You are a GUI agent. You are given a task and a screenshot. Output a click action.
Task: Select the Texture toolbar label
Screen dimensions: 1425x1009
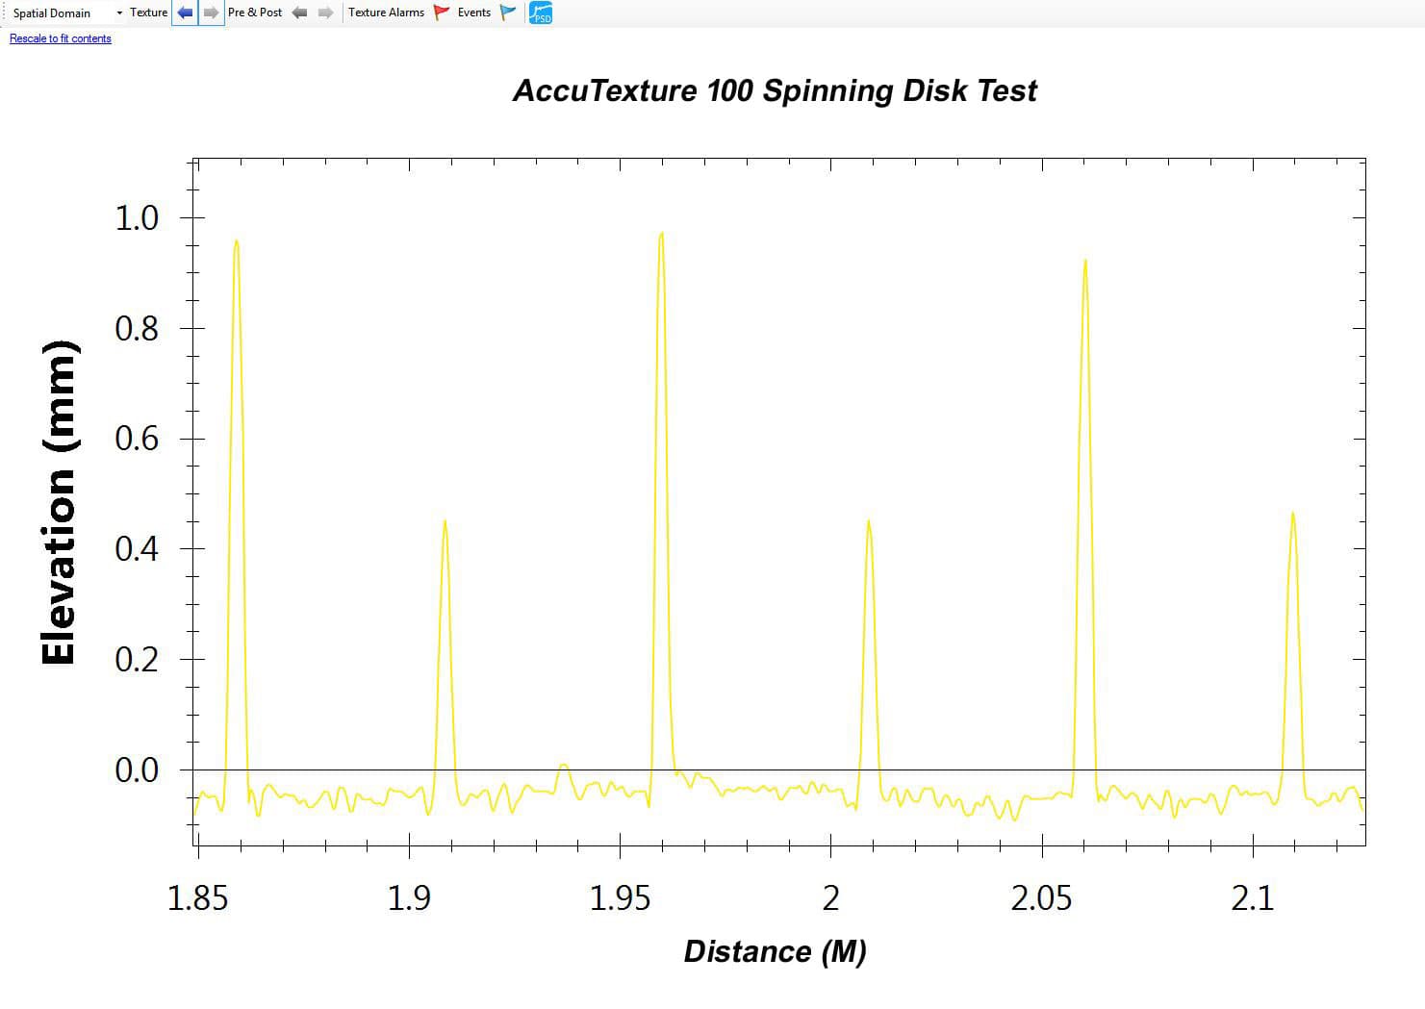pyautogui.click(x=147, y=13)
